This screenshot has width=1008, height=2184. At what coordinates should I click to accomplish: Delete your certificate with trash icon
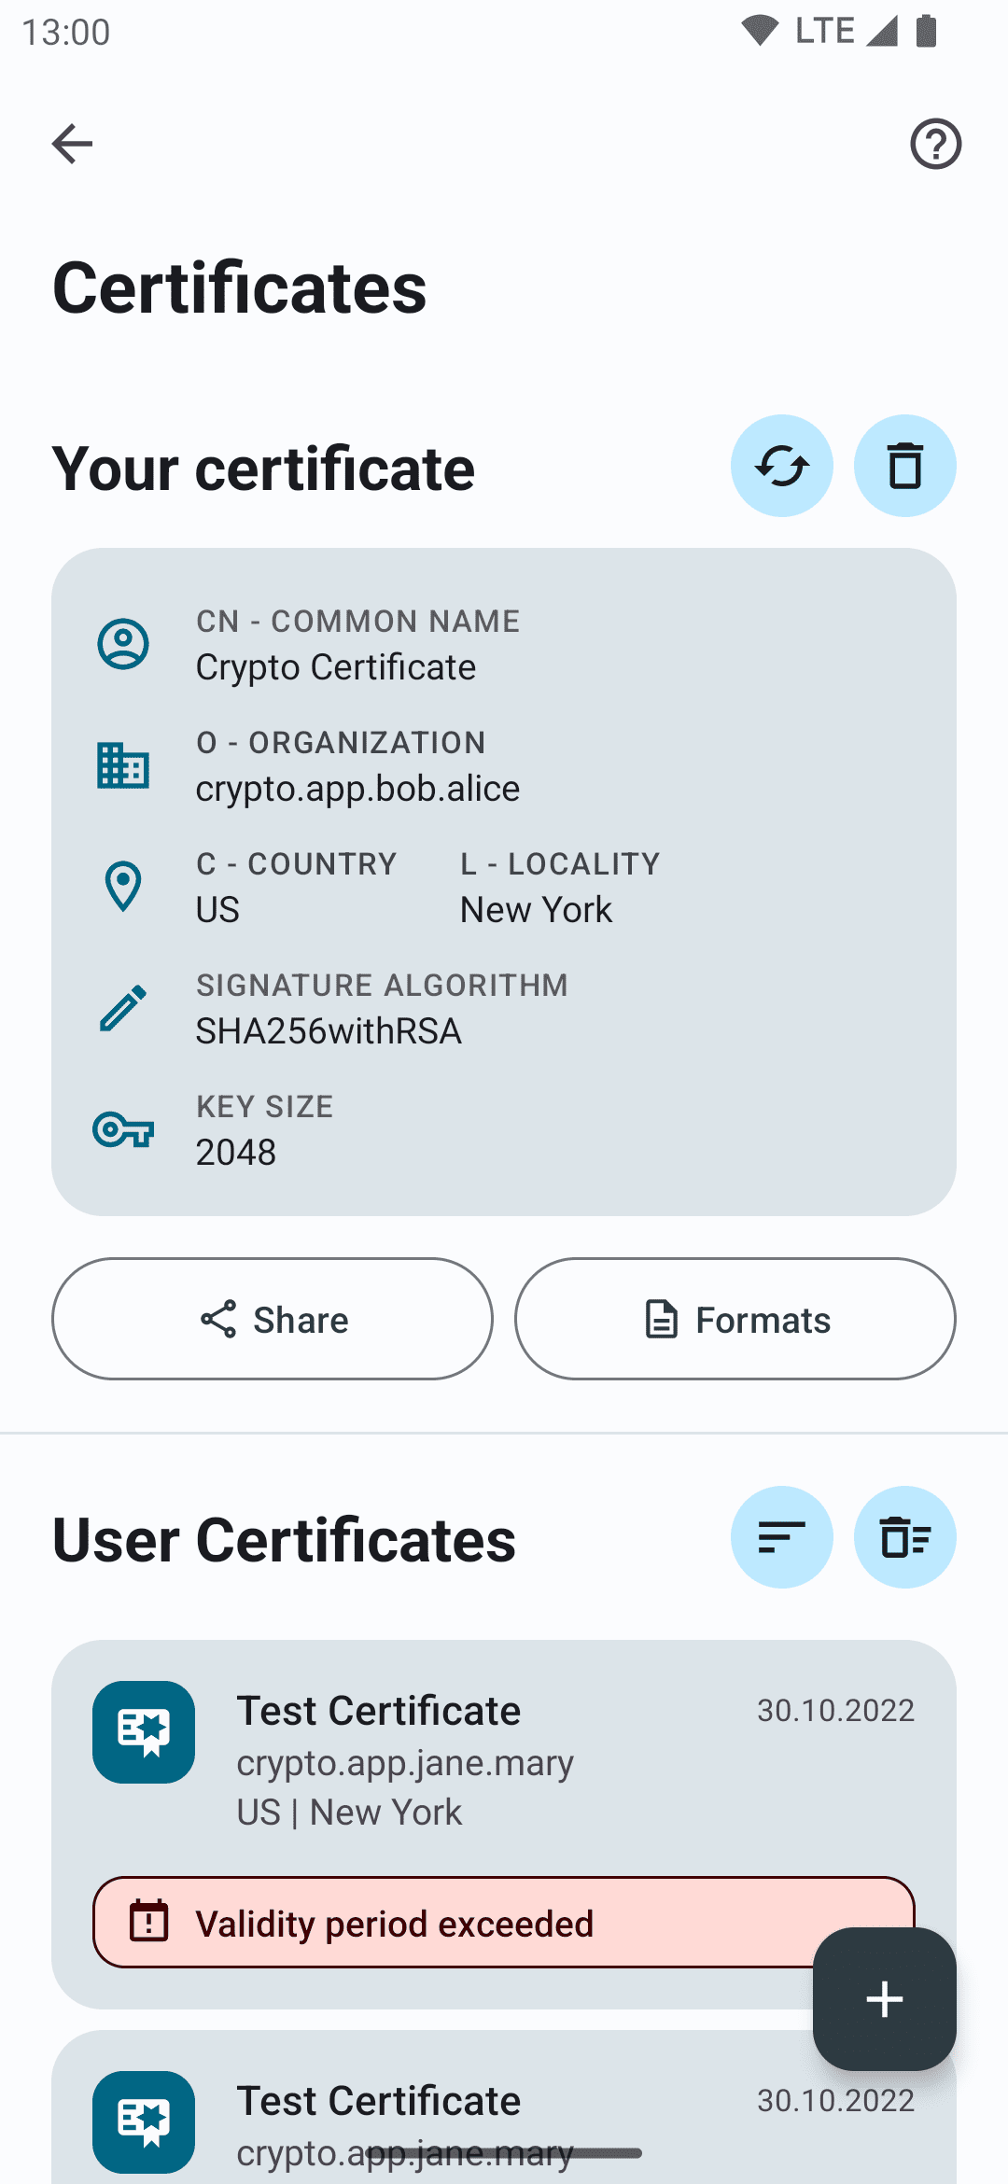904,466
